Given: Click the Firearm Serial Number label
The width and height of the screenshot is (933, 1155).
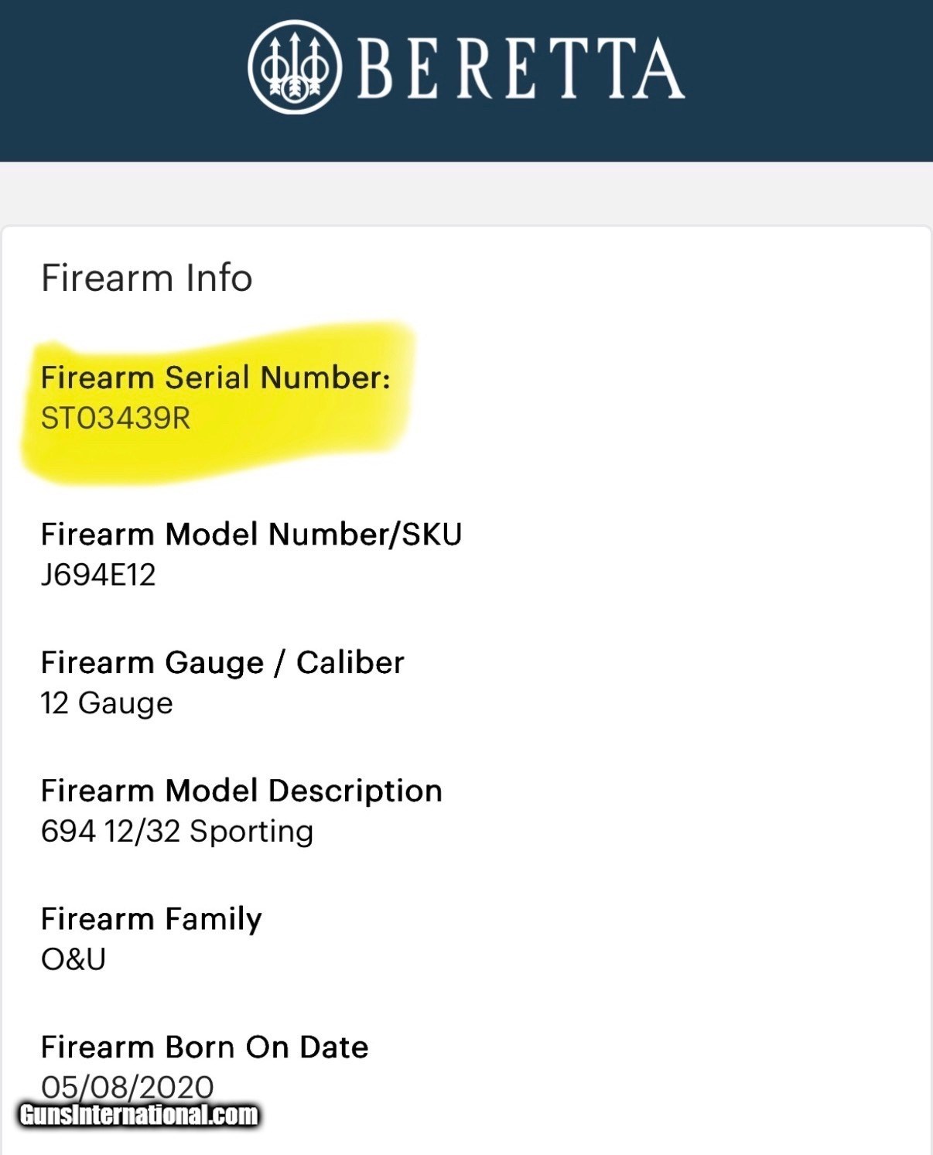Looking at the screenshot, I should point(215,378).
